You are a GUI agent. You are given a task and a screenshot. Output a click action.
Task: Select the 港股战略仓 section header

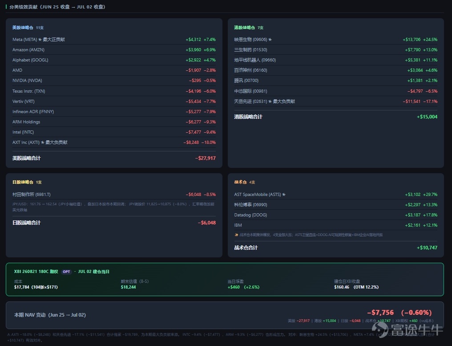[x=244, y=28]
